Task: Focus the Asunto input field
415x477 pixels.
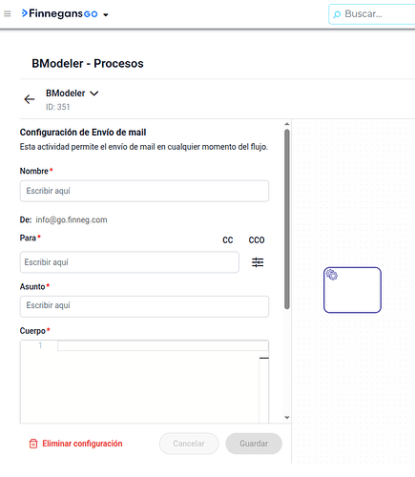Action: 144,306
